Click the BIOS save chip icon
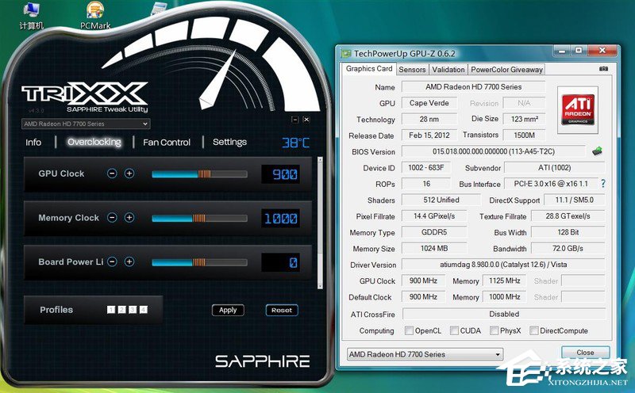This screenshot has height=393, width=635. pyautogui.click(x=597, y=151)
